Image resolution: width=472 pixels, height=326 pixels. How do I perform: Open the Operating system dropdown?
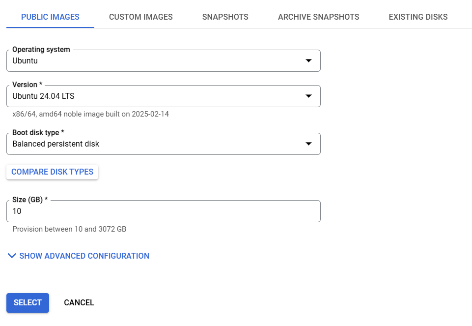click(164, 60)
